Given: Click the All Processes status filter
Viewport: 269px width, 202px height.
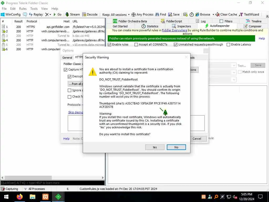Looking at the screenshot, I should (34, 189).
